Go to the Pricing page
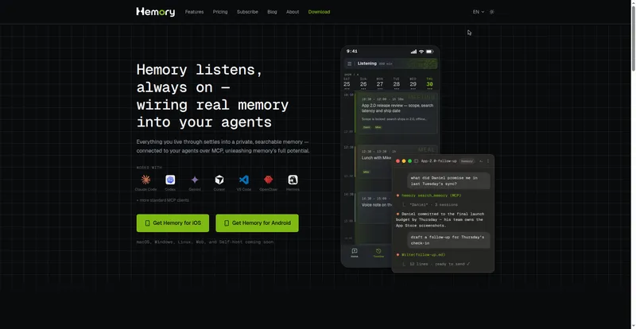Image resolution: width=636 pixels, height=329 pixels. [220, 12]
